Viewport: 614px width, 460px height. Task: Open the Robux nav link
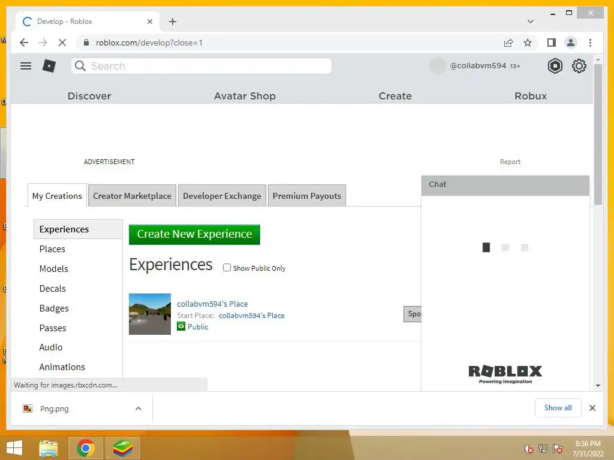pyautogui.click(x=531, y=96)
